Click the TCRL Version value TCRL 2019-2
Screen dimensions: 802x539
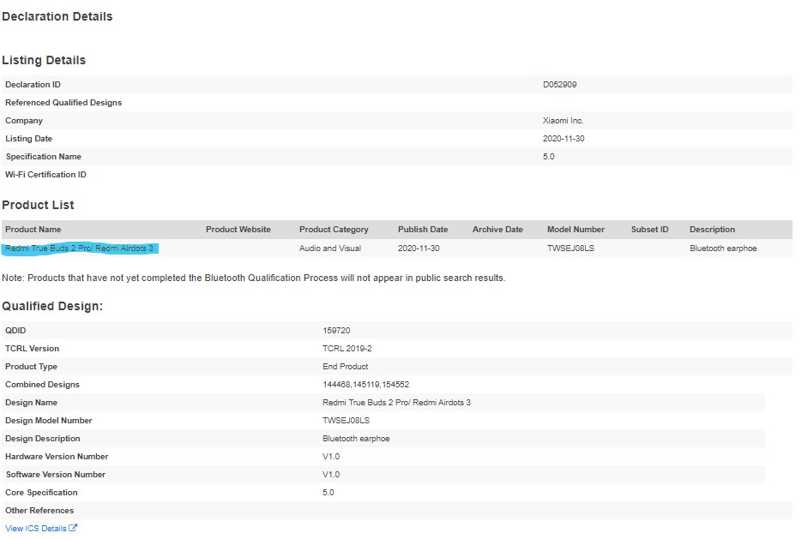tap(347, 349)
